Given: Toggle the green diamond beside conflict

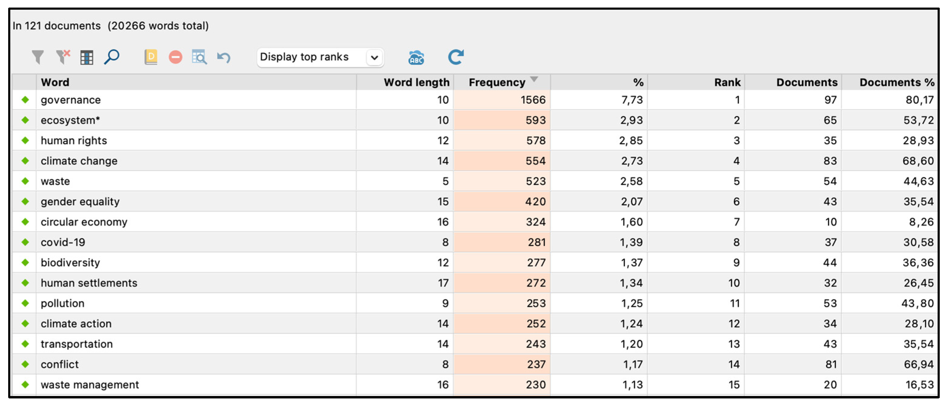Looking at the screenshot, I should (25, 364).
